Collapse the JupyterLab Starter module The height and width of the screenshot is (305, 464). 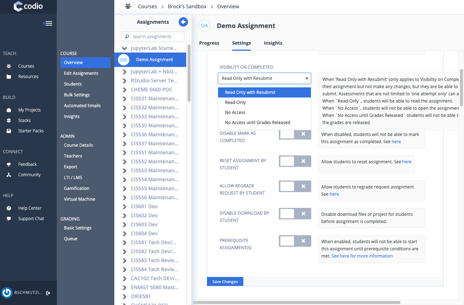(x=124, y=48)
